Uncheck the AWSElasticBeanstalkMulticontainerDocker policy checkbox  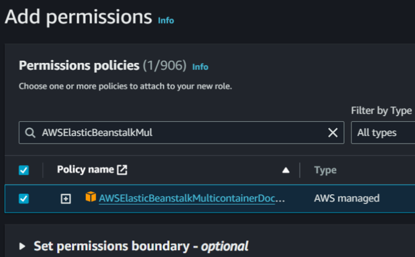point(24,198)
